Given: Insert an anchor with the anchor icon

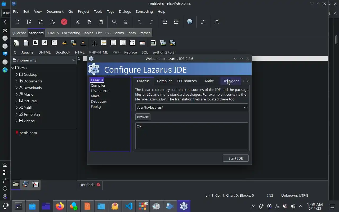Looking at the screenshot, I should (95, 43).
